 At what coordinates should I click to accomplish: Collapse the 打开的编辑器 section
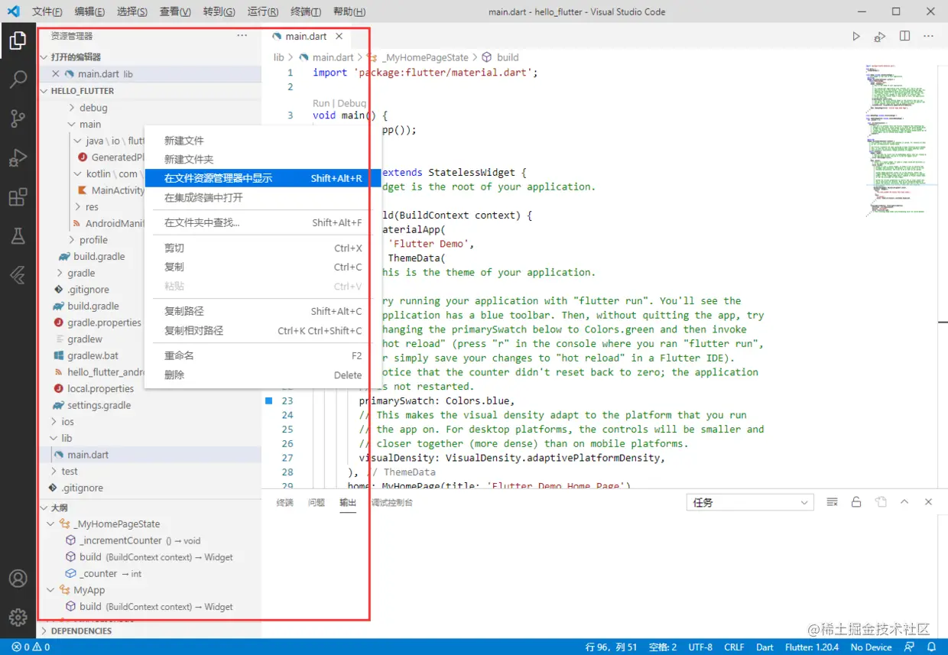click(44, 57)
